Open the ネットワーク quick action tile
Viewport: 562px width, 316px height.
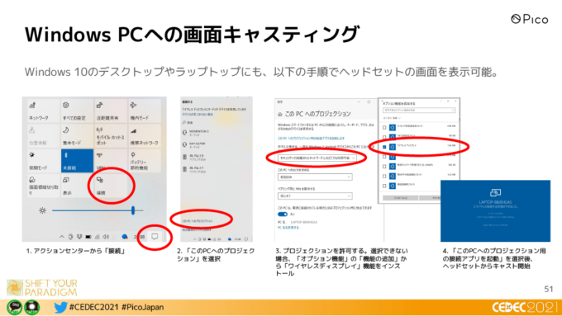coord(43,111)
